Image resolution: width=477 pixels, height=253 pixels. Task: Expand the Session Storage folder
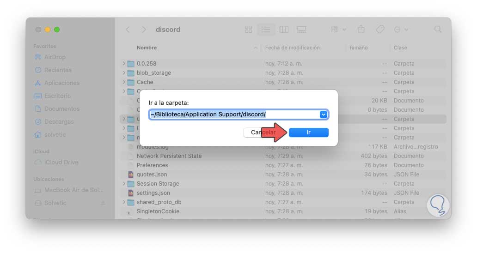pos(124,183)
